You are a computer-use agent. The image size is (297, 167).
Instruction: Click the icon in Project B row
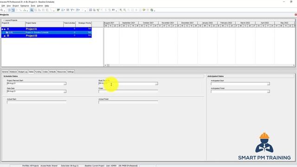[x=5, y=36]
